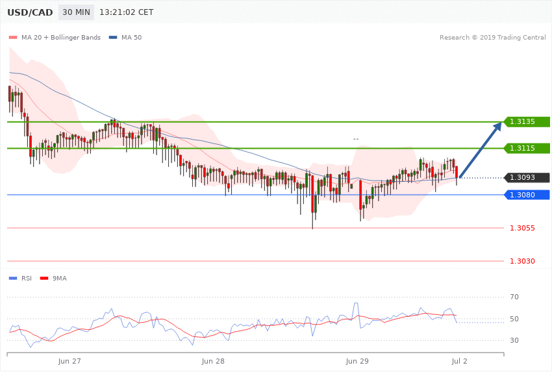
Task: Click the 1.3030 support level label
Action: tap(522, 261)
